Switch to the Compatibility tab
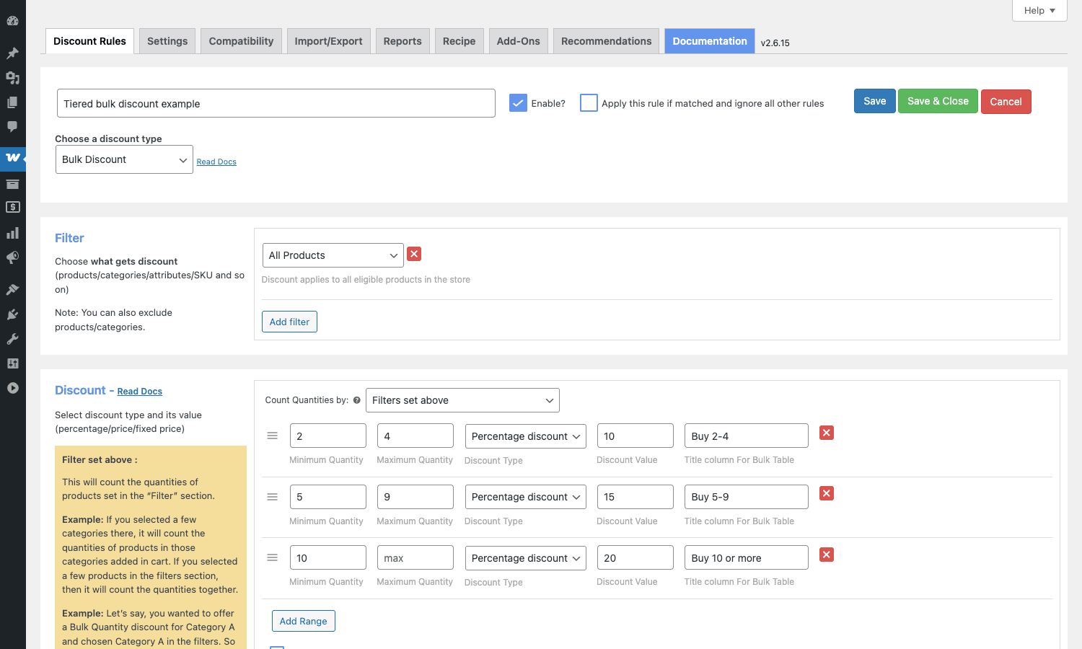 click(x=241, y=41)
